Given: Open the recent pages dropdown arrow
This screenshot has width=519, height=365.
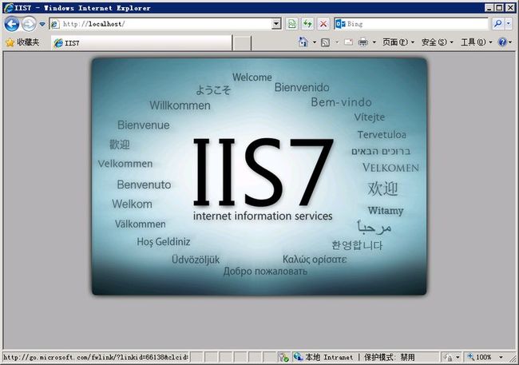Looking at the screenshot, I should (42, 24).
